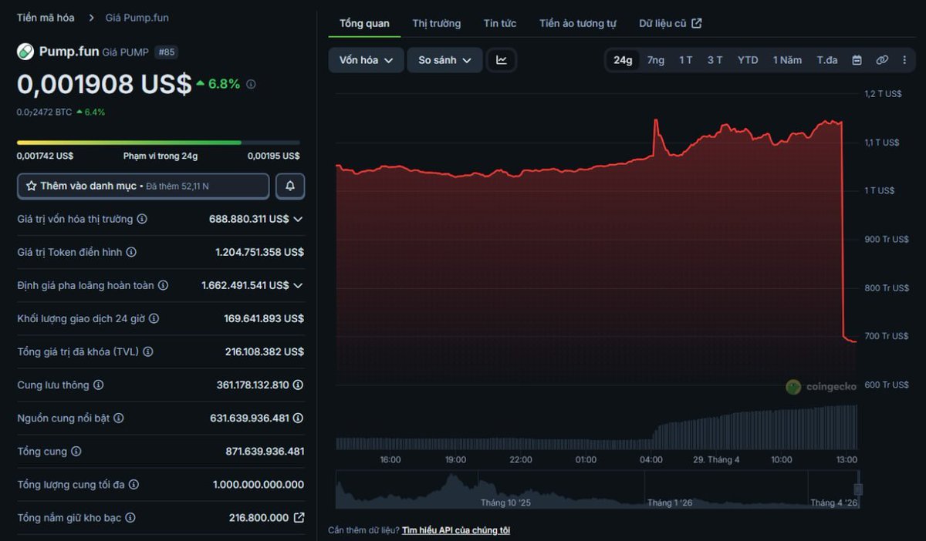The image size is (926, 541).
Task: Select the YTD time range
Action: pyautogui.click(x=748, y=60)
